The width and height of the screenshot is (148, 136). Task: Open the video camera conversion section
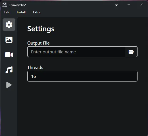9,55
